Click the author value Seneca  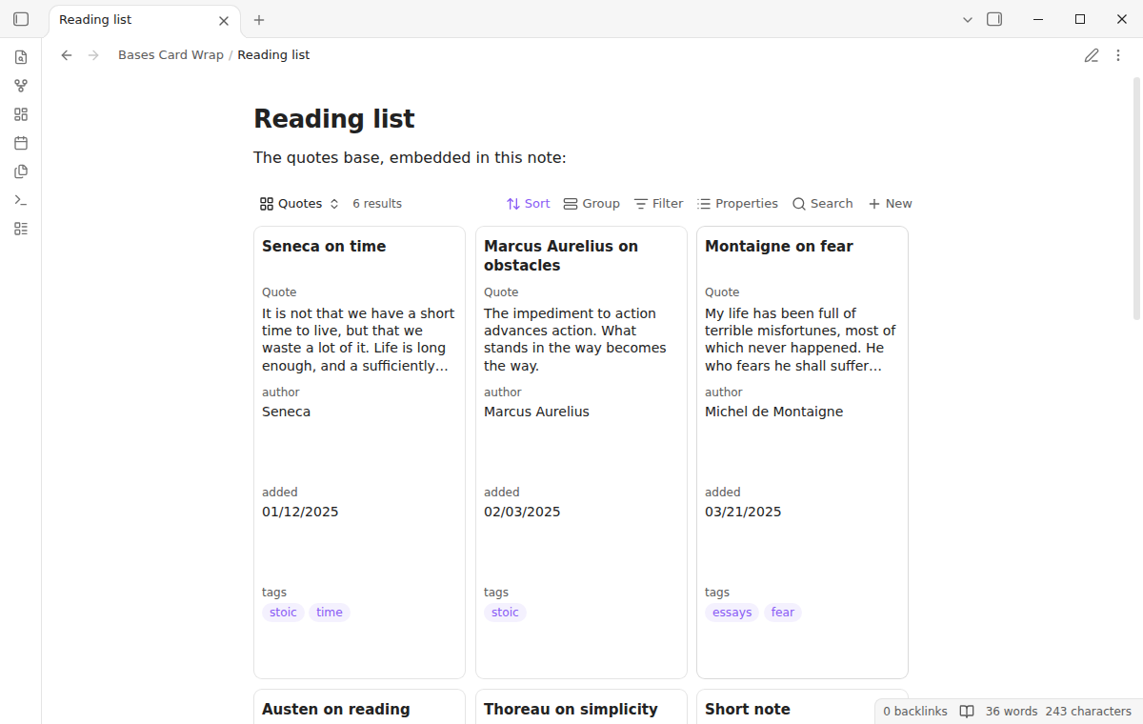[286, 412]
